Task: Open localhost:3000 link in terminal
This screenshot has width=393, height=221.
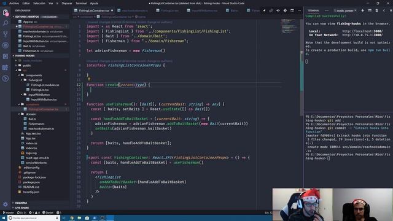Action: coord(362,31)
